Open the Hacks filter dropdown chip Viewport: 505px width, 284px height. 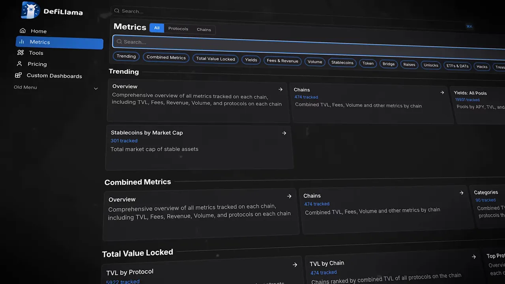(482, 66)
